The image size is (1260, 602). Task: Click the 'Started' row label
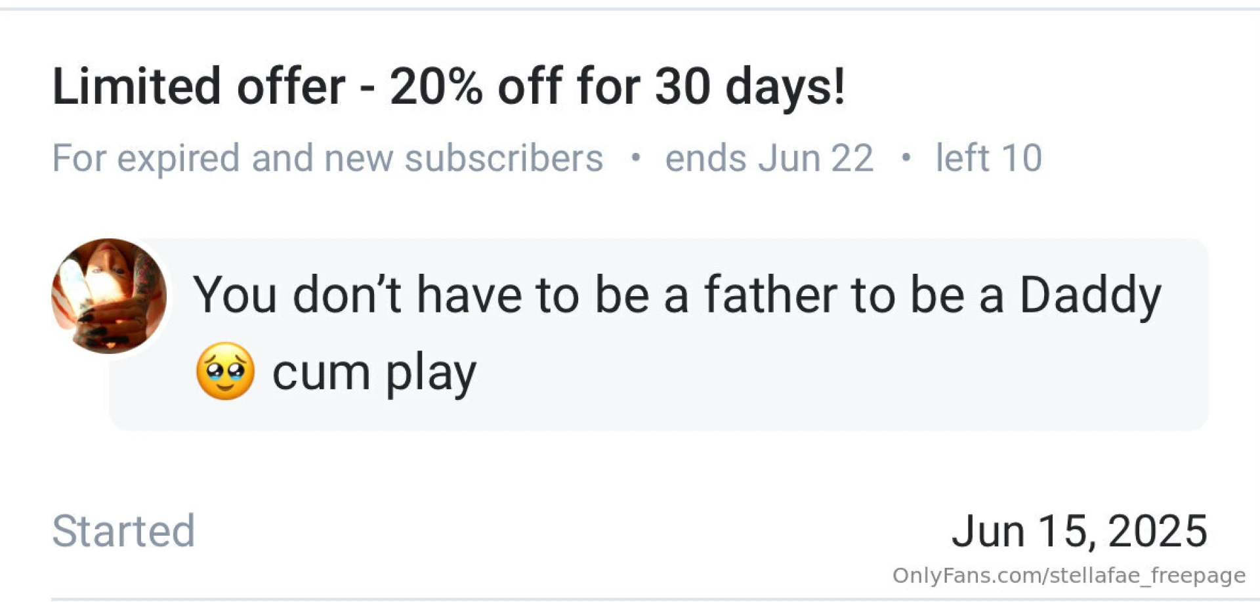123,530
